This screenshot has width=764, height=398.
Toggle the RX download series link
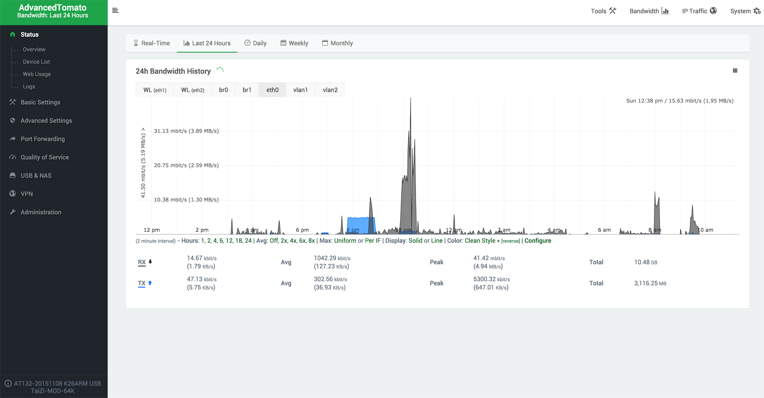[x=142, y=262]
